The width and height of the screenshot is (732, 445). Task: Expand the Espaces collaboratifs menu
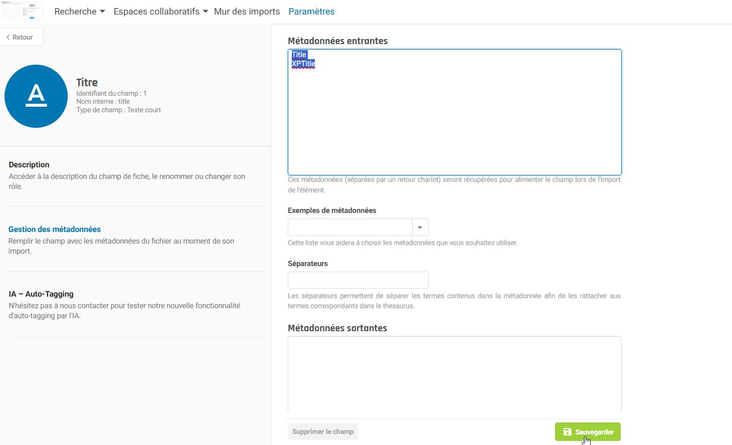pyautogui.click(x=160, y=12)
